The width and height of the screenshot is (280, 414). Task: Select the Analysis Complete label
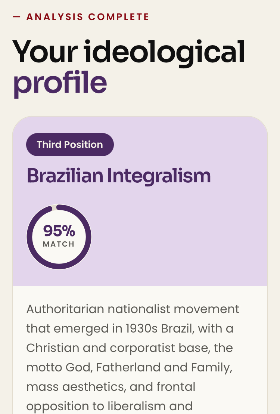(88, 17)
